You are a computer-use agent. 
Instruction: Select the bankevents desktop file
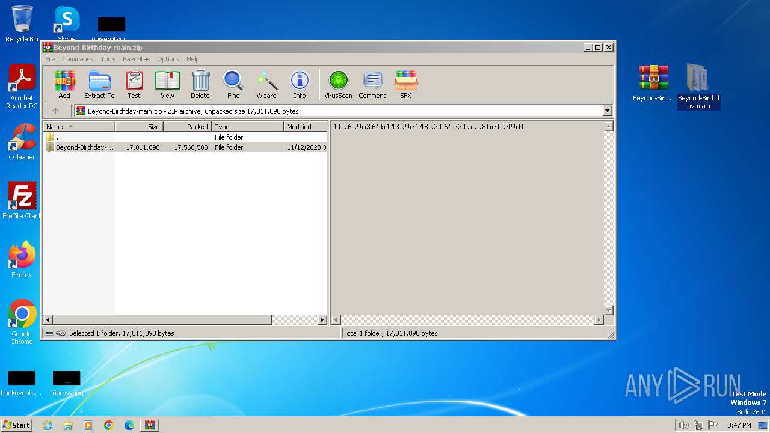tap(21, 383)
